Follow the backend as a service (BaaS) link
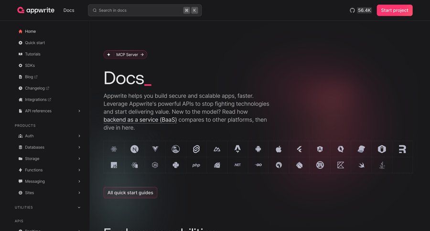The width and height of the screenshot is (430, 231). 140,120
